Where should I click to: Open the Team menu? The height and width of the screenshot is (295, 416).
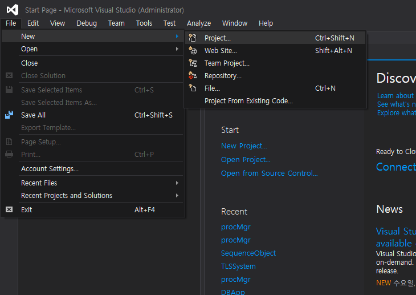click(116, 23)
